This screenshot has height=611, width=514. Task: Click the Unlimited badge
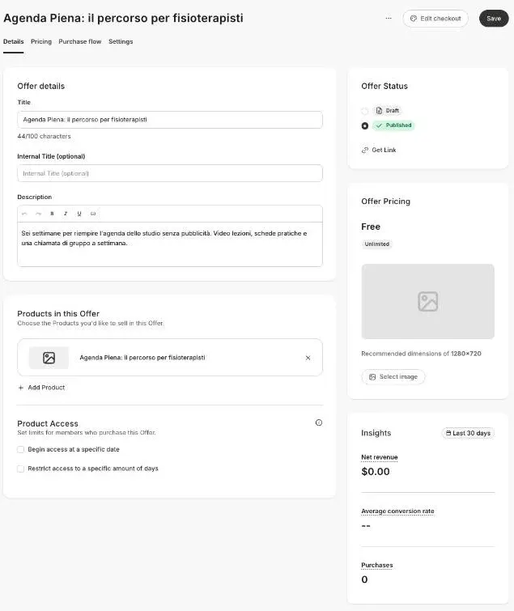click(x=377, y=244)
